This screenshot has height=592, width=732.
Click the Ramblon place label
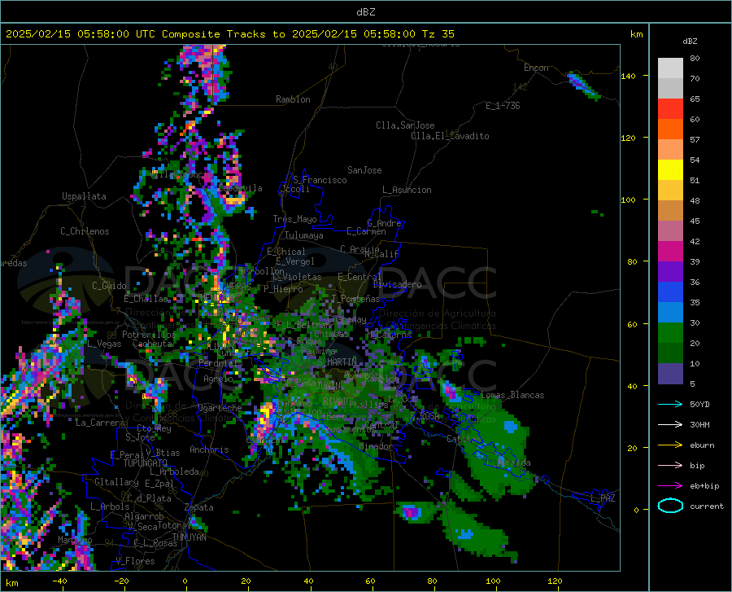[293, 99]
